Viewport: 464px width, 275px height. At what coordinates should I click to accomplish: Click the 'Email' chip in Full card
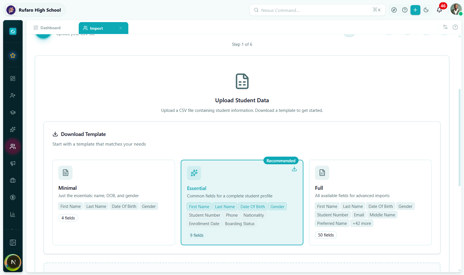(x=359, y=215)
